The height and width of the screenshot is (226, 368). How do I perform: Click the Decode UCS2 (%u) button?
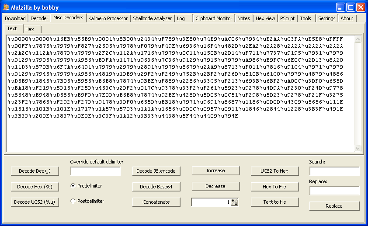coord(35,202)
